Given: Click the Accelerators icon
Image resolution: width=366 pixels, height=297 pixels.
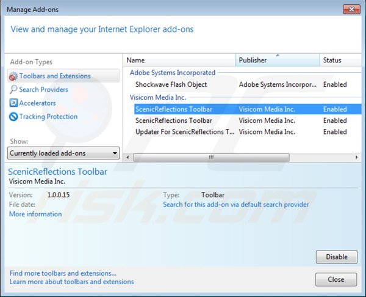Looking at the screenshot, I should tap(13, 103).
